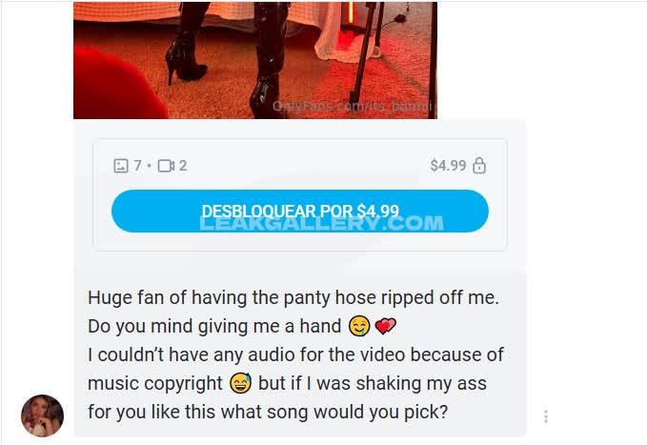Click the message line ending 'would you pick?'
This screenshot has width=647, height=445.
tap(268, 412)
